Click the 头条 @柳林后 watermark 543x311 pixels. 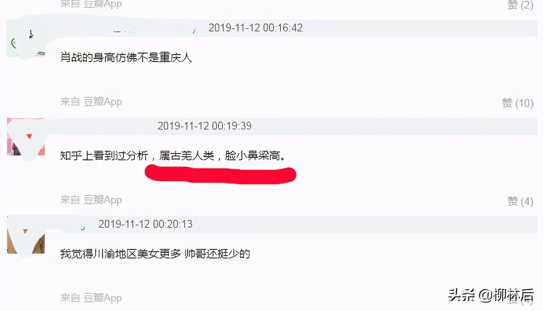(491, 295)
